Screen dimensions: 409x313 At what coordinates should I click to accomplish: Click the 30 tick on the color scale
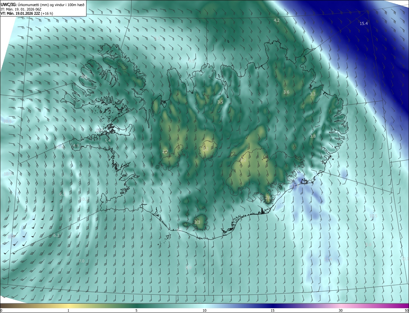(x=341, y=311)
